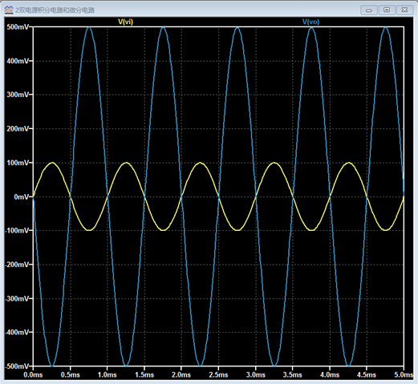Image resolution: width=418 pixels, height=384 pixels.
Task: Click the LTspice waveform icon in title bar
Action: [x=9, y=10]
